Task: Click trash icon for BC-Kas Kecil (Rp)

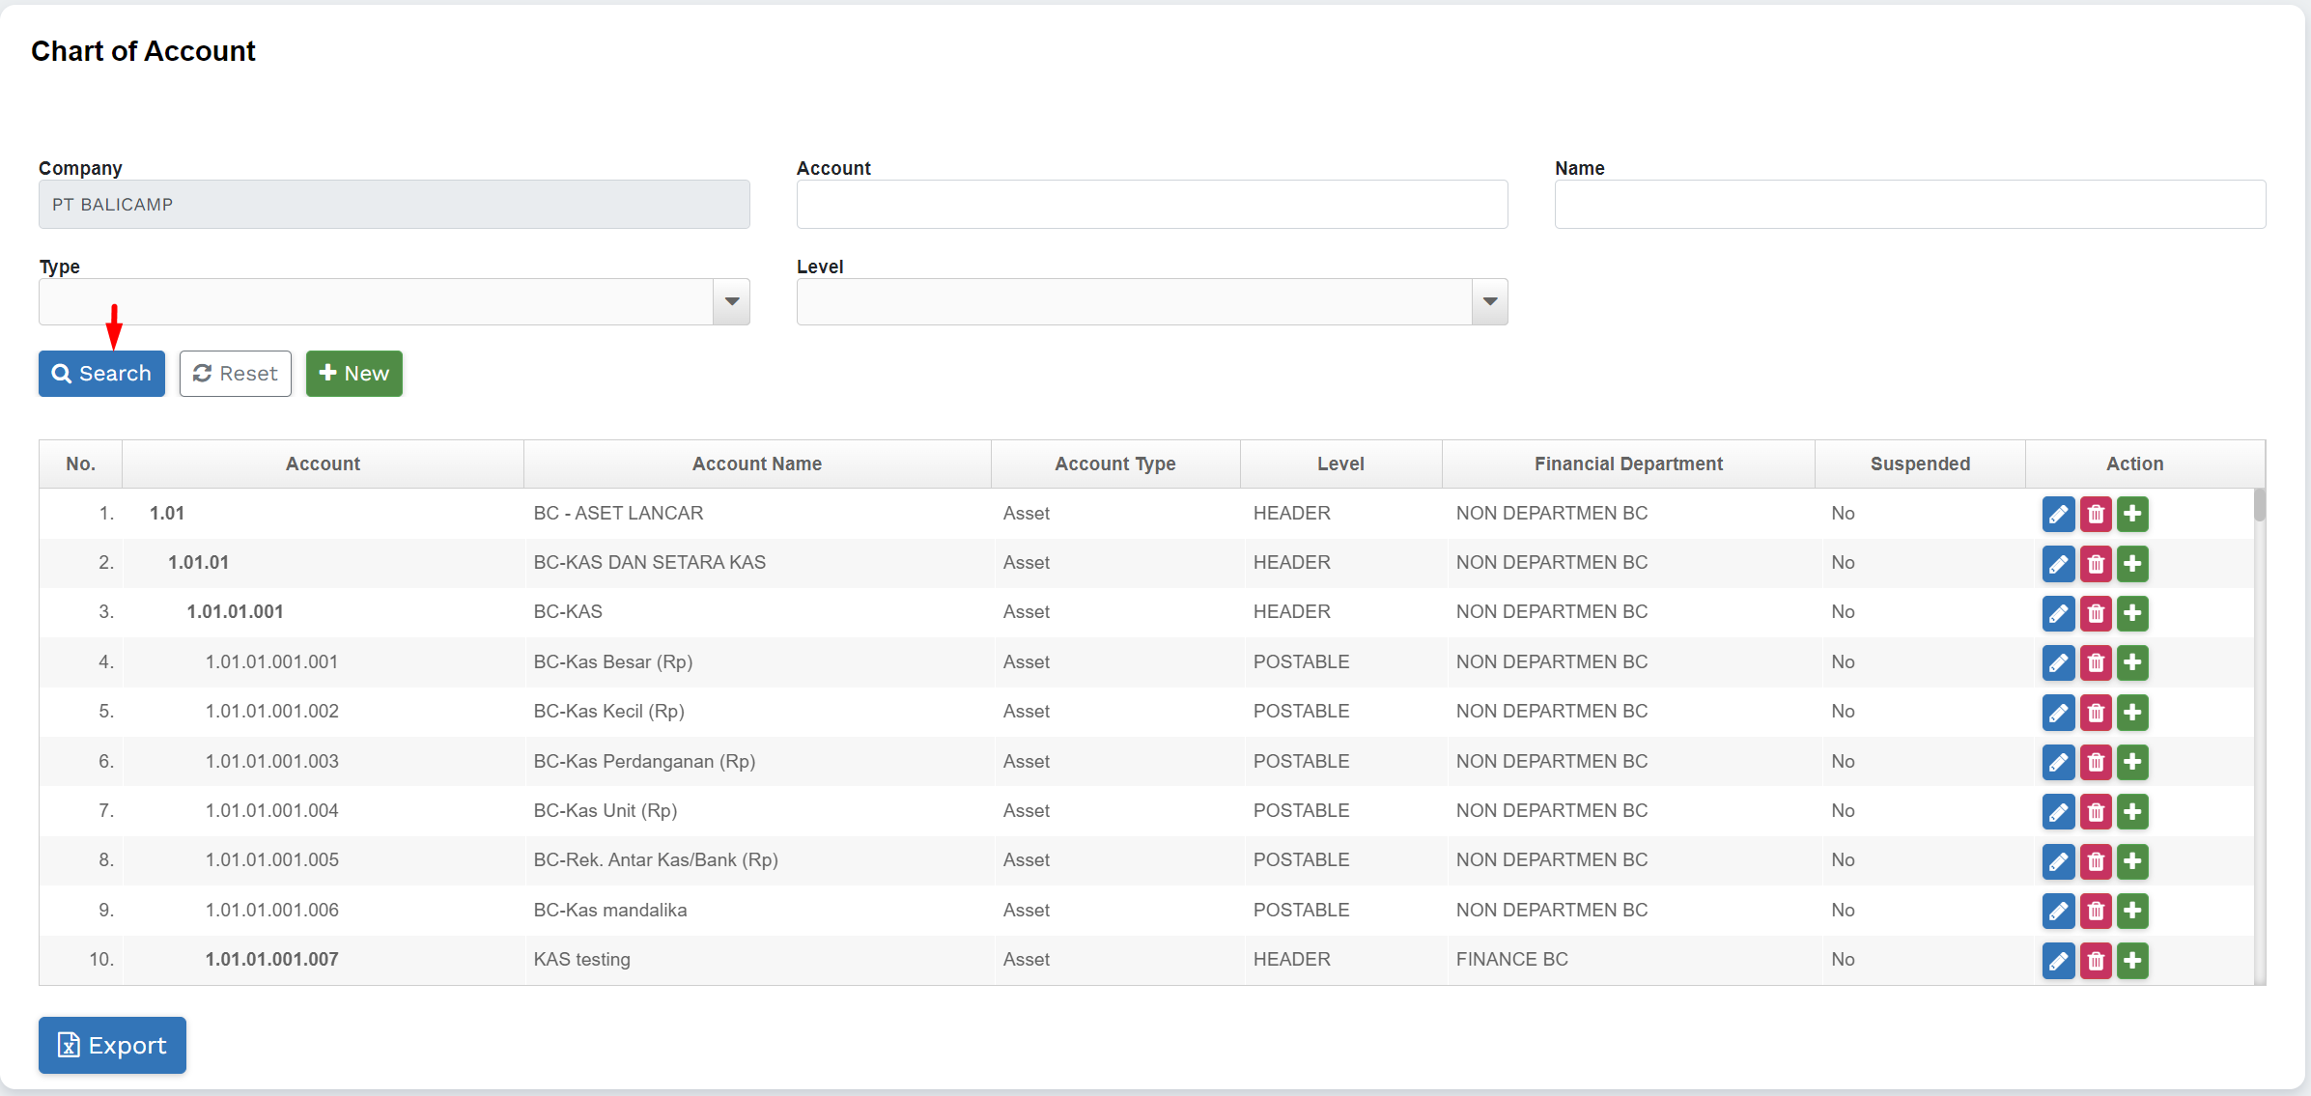Action: (x=2095, y=713)
